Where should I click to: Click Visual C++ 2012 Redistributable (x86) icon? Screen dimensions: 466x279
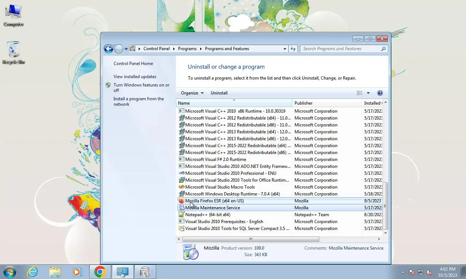(x=181, y=125)
